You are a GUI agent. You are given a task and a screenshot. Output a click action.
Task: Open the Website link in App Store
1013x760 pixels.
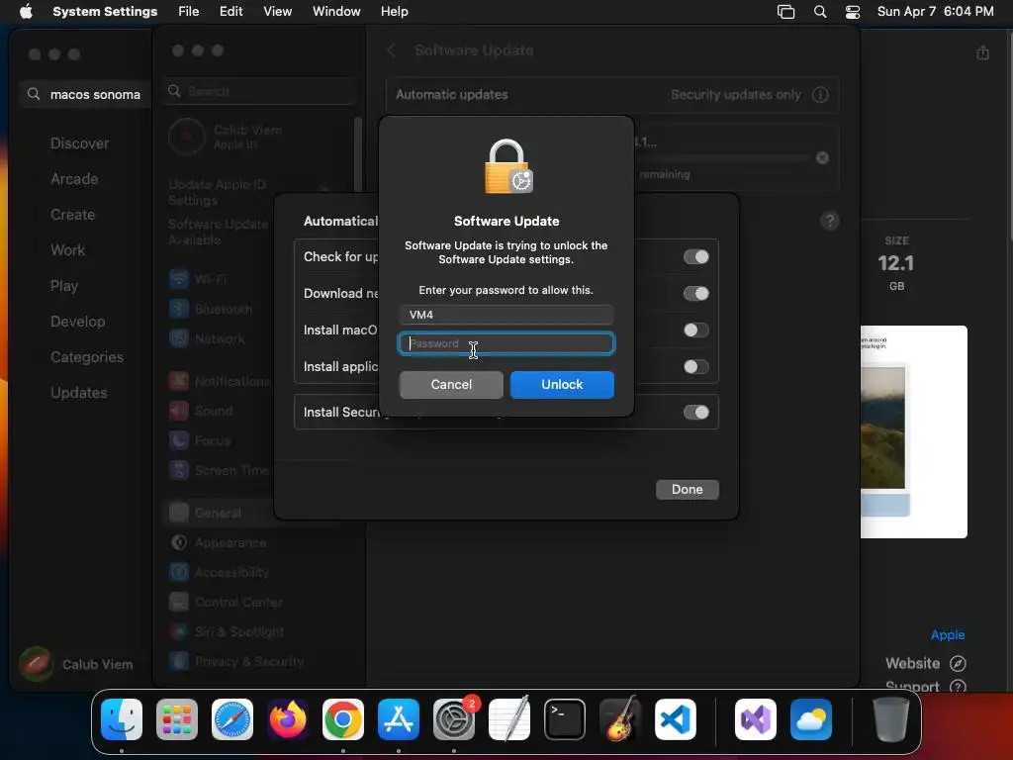[x=925, y=663]
